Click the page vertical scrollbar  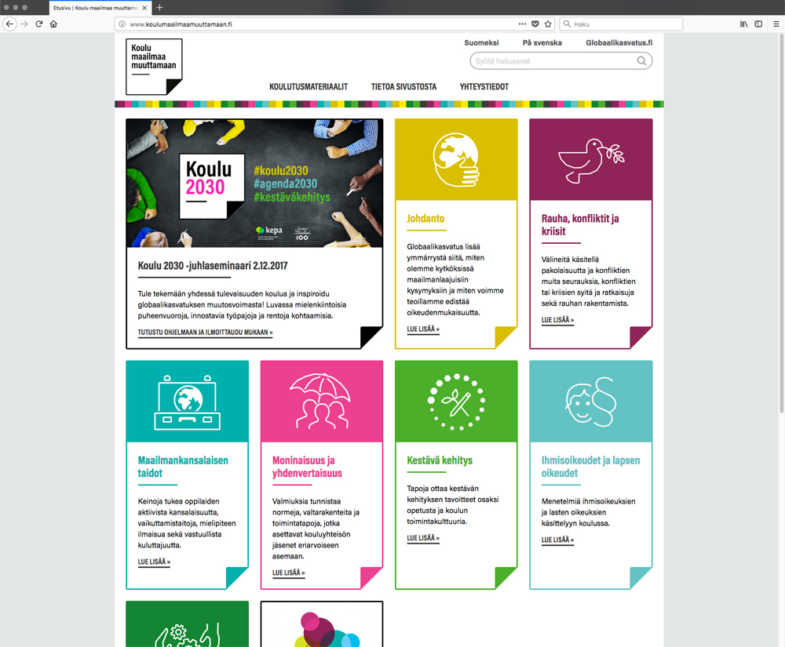(x=781, y=224)
